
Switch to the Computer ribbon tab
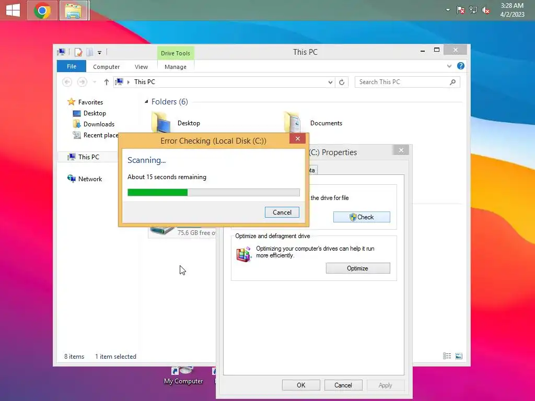pyautogui.click(x=106, y=67)
